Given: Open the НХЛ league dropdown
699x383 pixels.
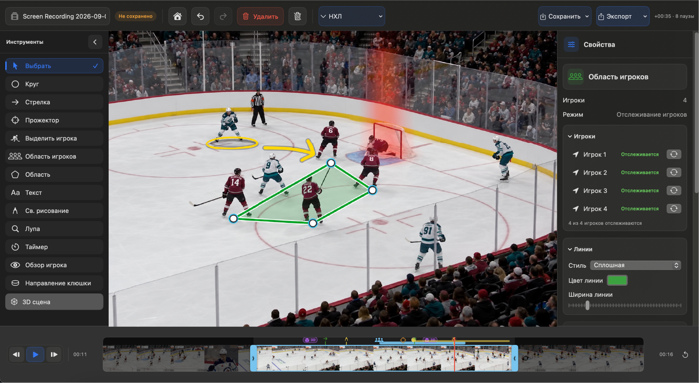Looking at the screenshot, I should 352,16.
